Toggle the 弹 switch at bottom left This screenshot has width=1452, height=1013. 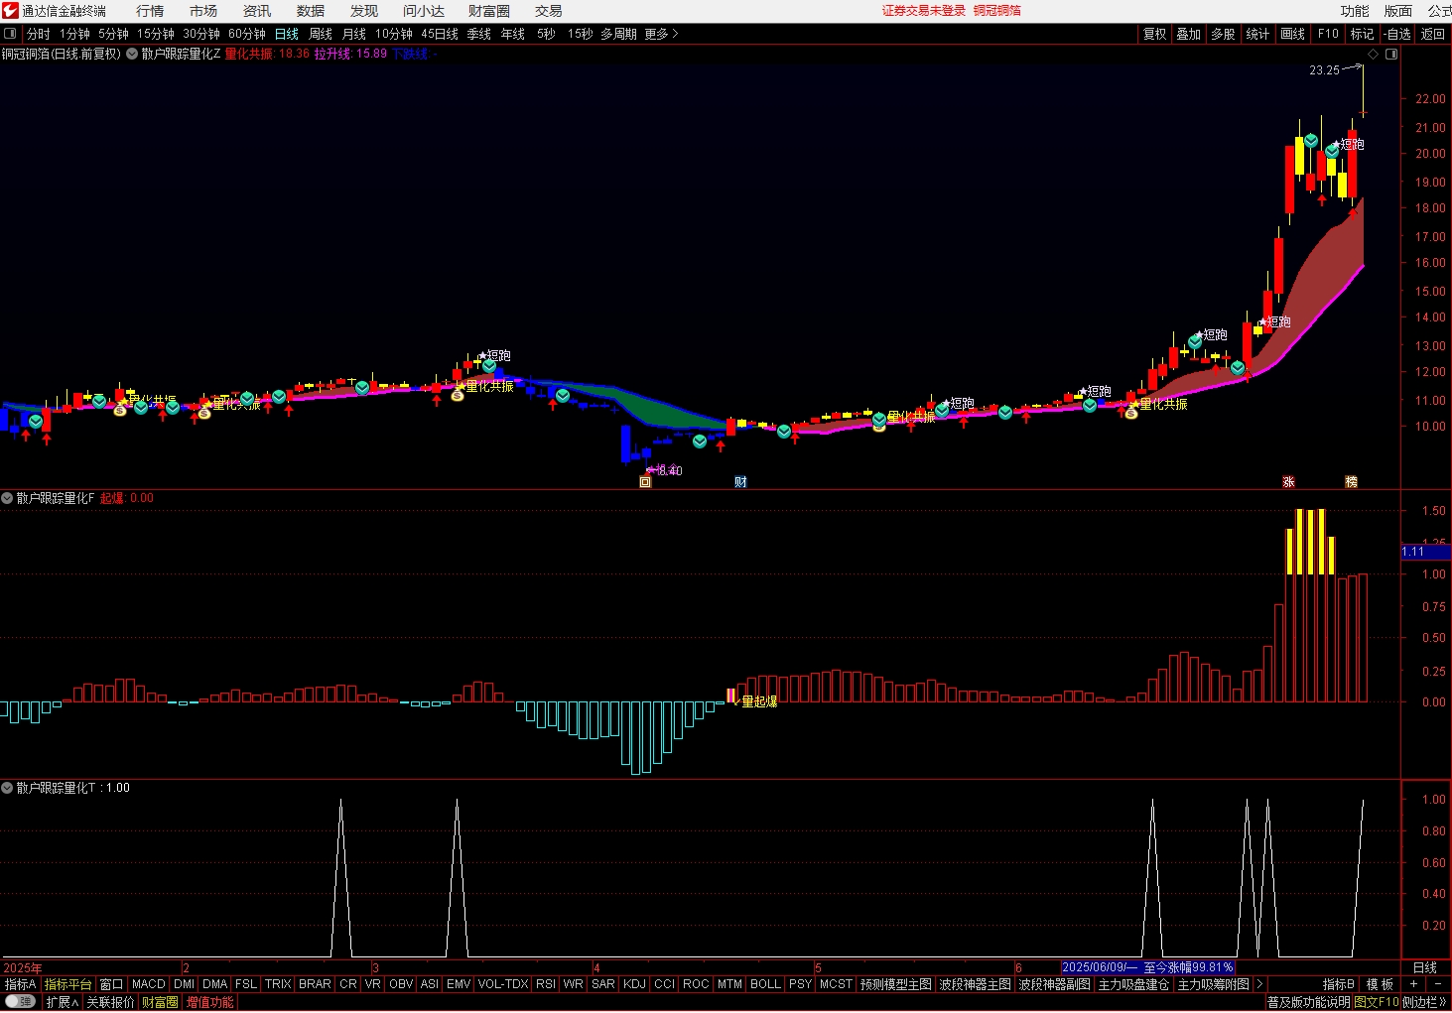click(20, 1002)
